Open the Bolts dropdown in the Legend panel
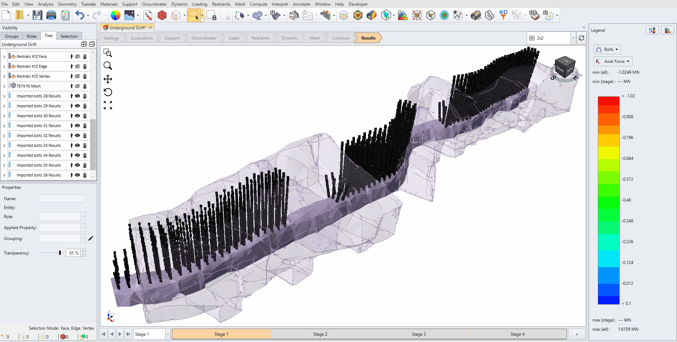The image size is (677, 342). pyautogui.click(x=607, y=49)
